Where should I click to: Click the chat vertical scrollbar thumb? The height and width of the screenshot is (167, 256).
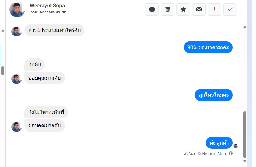pos(245,133)
